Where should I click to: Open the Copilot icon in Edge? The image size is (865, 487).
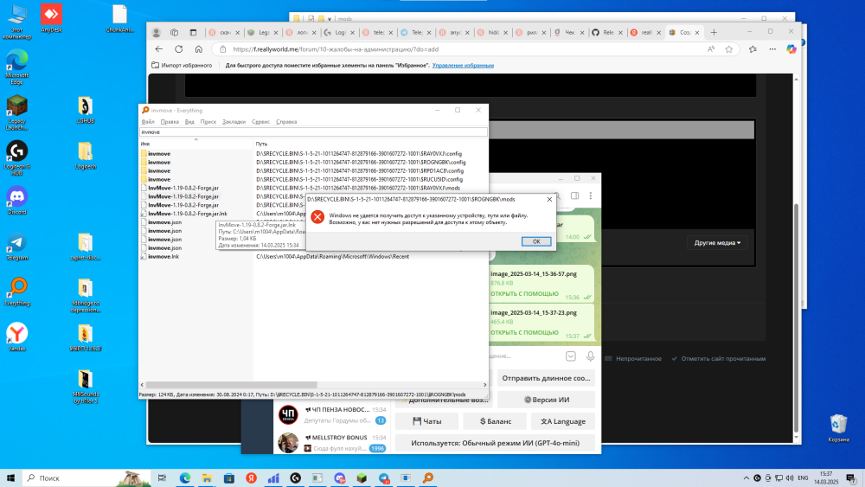coord(791,49)
